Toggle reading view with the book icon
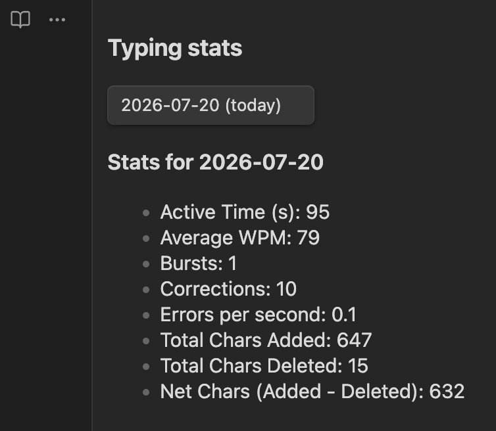 [20, 20]
